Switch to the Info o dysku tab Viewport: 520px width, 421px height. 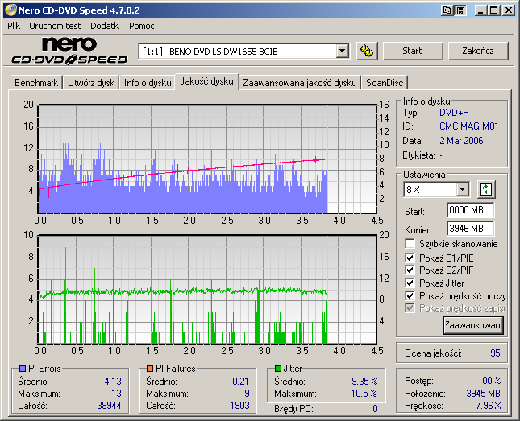pos(148,82)
